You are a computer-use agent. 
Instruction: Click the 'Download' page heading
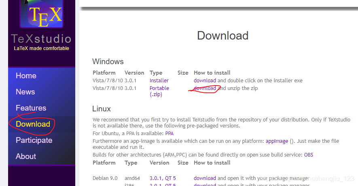click(x=223, y=36)
